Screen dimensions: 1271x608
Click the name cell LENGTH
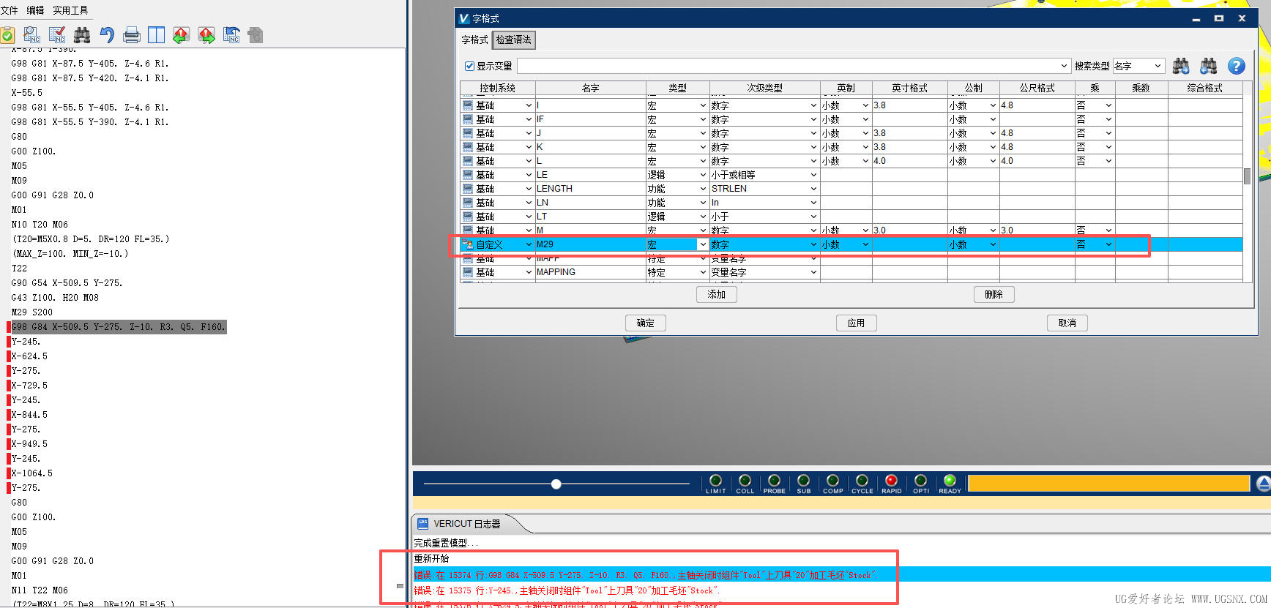591,189
